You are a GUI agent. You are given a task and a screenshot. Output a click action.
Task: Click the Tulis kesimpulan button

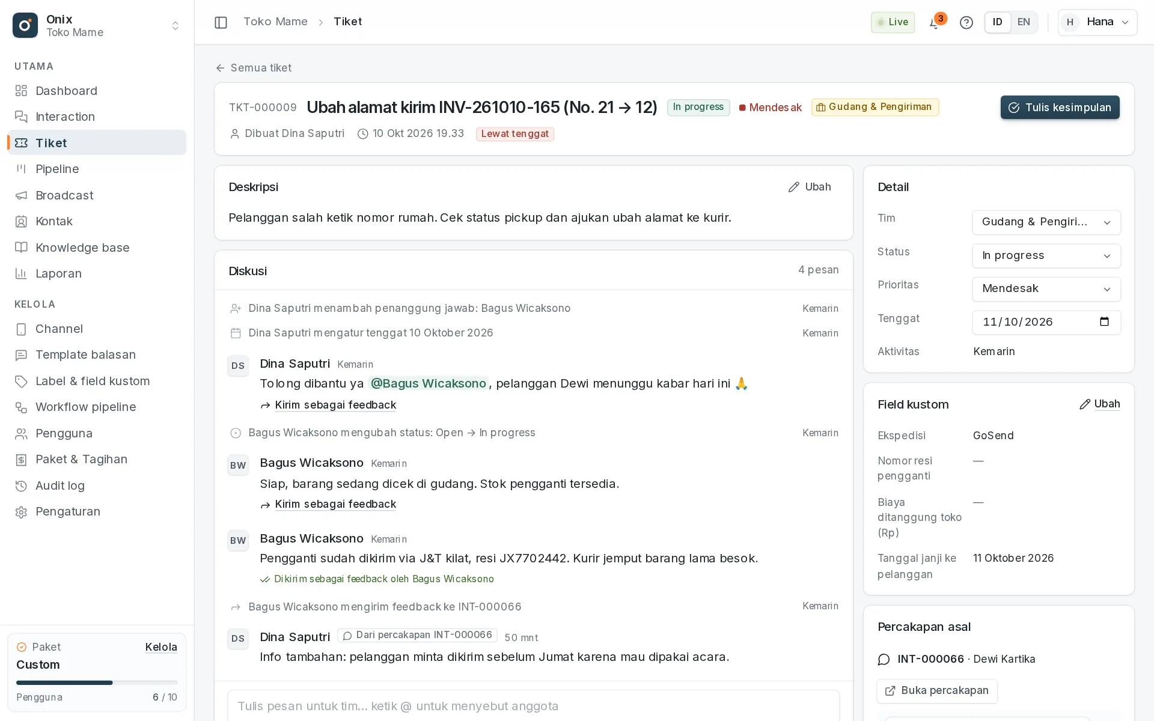click(1060, 108)
